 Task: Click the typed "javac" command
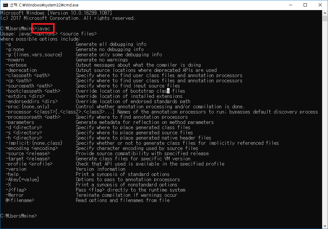coord(44,29)
